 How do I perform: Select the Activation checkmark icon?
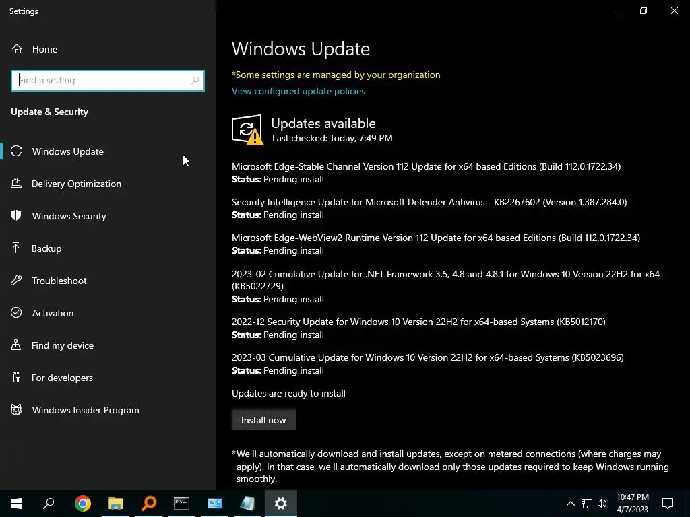(x=16, y=312)
